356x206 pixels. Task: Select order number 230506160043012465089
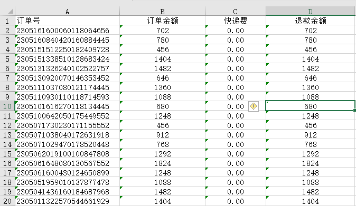(x=67, y=173)
